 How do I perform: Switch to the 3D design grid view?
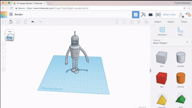click(136, 15)
